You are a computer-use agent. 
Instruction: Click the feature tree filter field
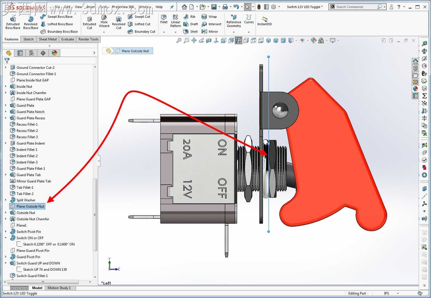(x=50, y=61)
